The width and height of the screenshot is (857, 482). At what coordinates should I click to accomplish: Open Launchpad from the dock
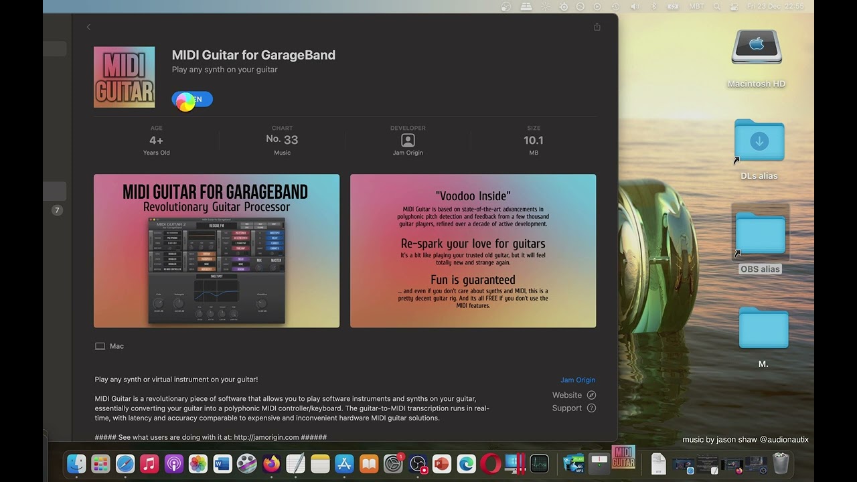pos(100,463)
